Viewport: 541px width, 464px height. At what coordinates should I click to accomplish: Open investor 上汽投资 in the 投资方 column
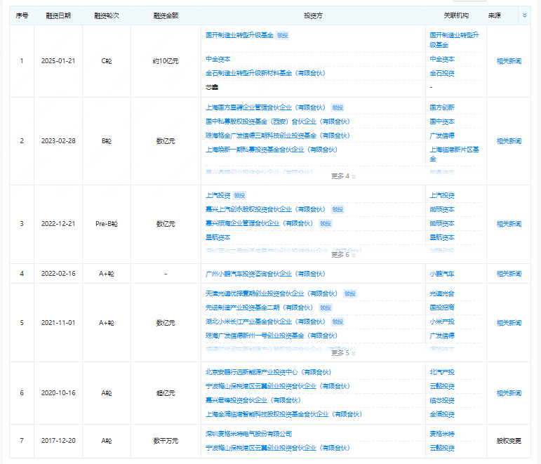pyautogui.click(x=218, y=195)
